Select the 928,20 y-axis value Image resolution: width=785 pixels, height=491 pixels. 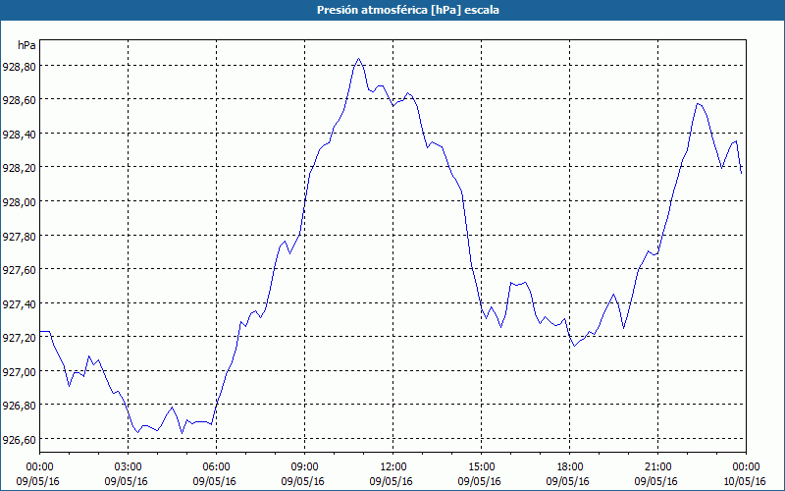click(19, 168)
